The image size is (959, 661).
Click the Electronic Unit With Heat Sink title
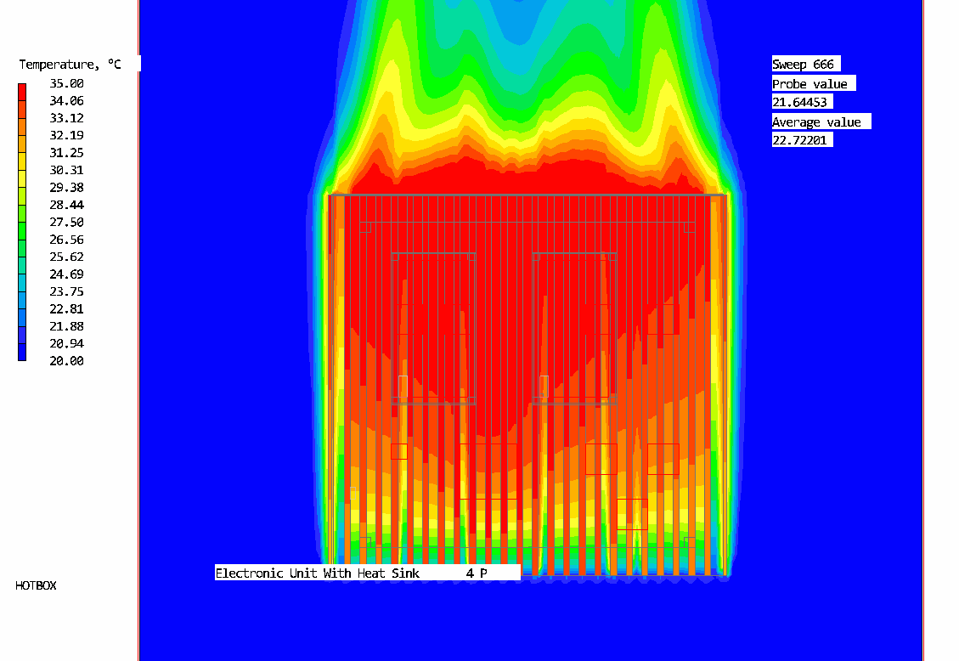click(x=317, y=573)
